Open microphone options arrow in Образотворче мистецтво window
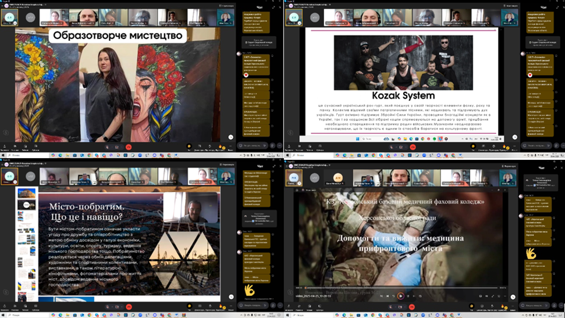Viewport: 565px width, 318px height. (112, 147)
